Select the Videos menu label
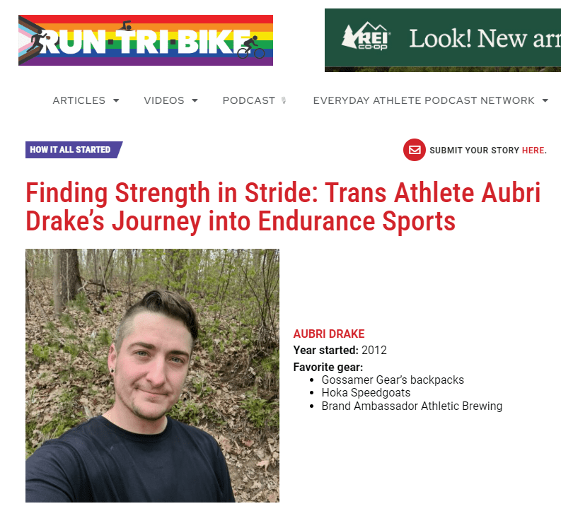 (x=163, y=100)
